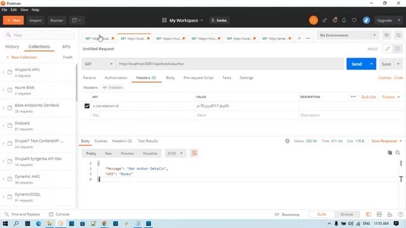Open the View menu
This screenshot has width=406, height=228.
tap(24, 9)
